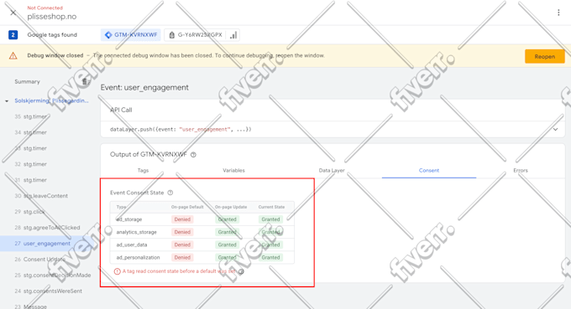Click the consent error alert icon
Viewport: 571px width, 309px height.
click(x=118, y=271)
